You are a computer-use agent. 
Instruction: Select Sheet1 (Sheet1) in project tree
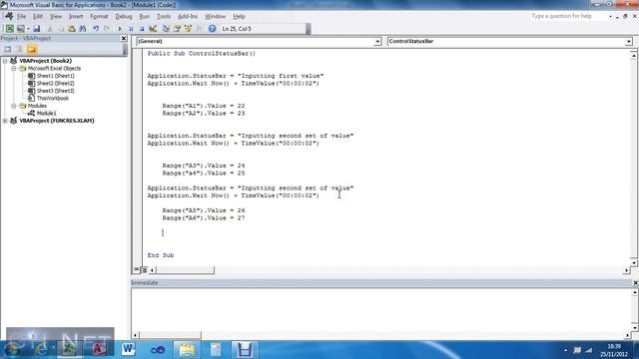click(x=56, y=76)
